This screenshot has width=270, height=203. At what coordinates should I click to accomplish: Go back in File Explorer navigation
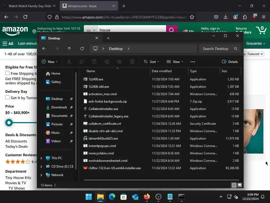(x=44, y=49)
